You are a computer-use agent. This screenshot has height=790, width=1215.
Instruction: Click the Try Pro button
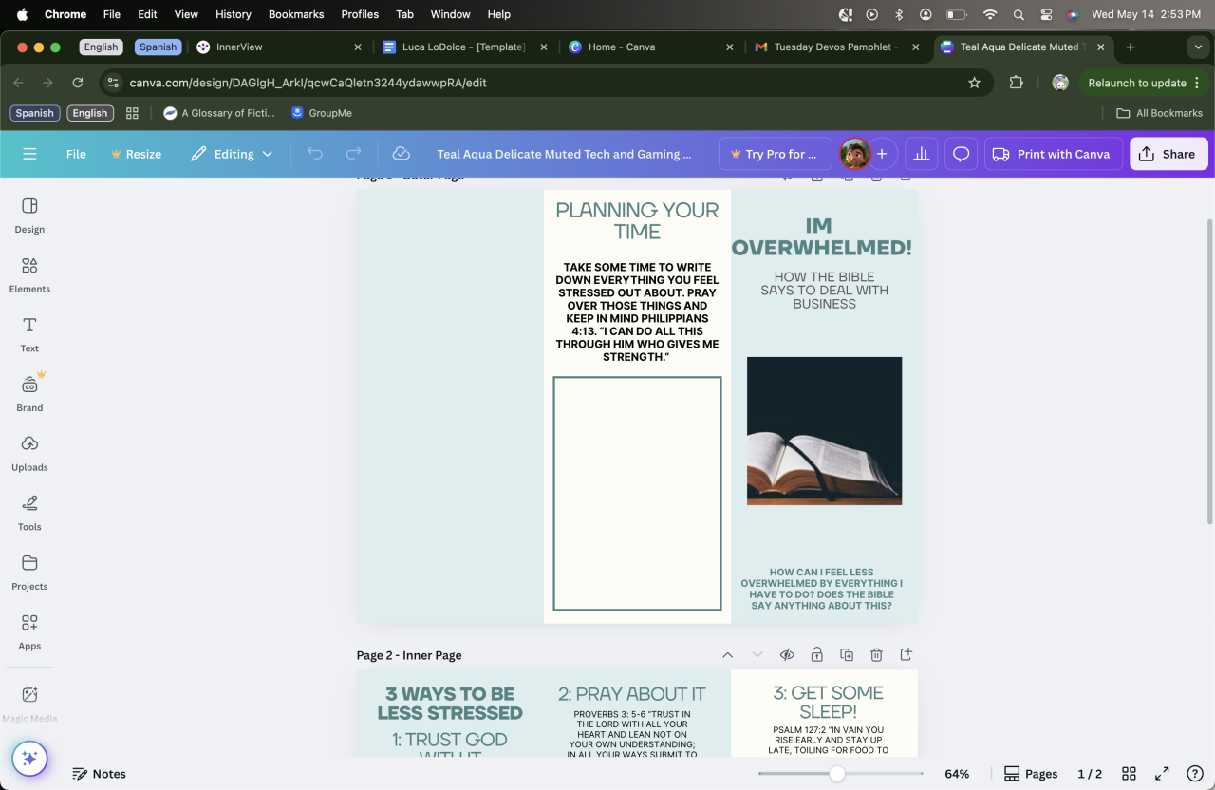(x=775, y=154)
